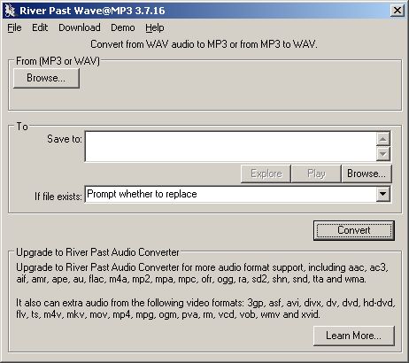Image resolution: width=409 pixels, height=363 pixels.
Task: Click inside the Save to text field
Action: tap(230, 146)
